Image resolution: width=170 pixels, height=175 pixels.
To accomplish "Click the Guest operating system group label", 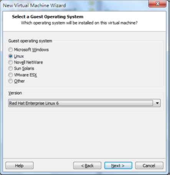I will [30, 41].
